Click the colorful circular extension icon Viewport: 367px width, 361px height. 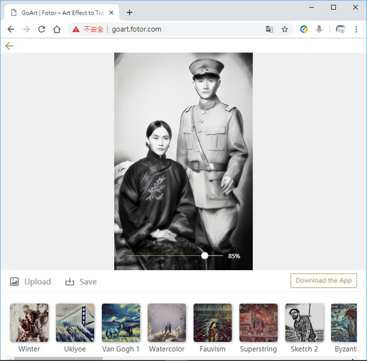[304, 29]
